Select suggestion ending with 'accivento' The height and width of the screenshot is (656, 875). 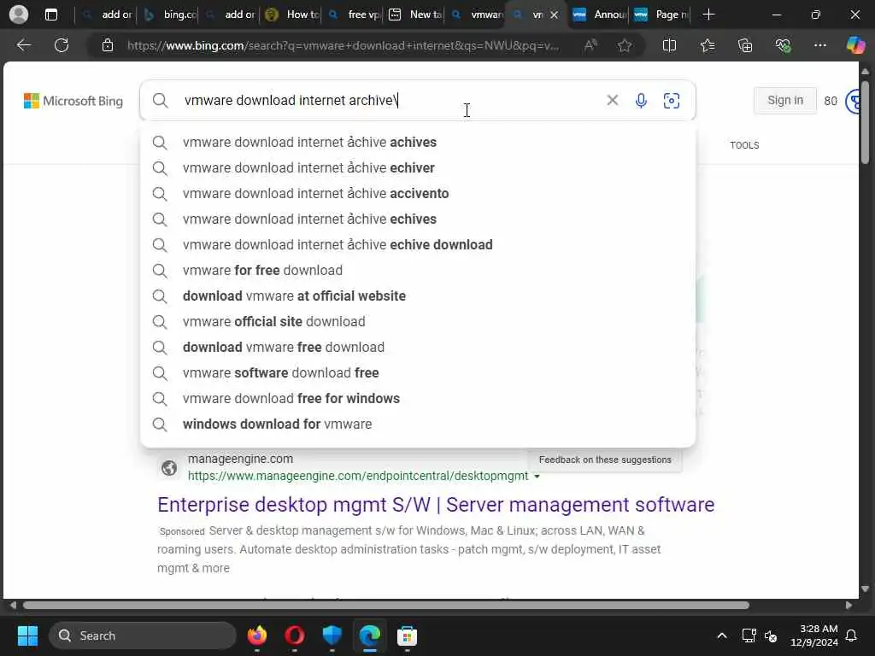pyautogui.click(x=418, y=194)
